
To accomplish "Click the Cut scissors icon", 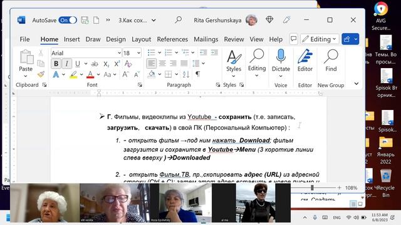I will tap(41, 52).
